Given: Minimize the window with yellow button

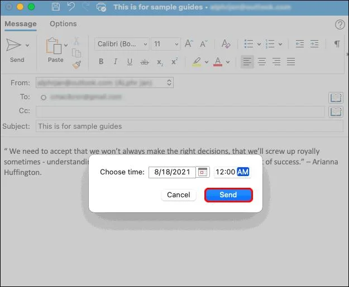Looking at the screenshot, I should pos(20,7).
